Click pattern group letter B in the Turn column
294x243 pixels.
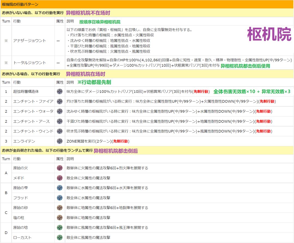click(6, 193)
